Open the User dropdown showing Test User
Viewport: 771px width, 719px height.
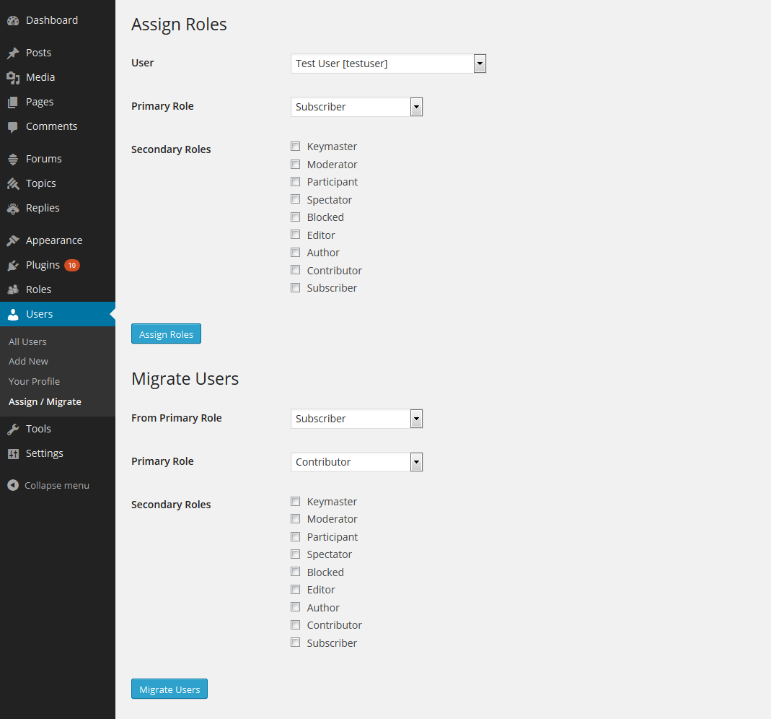[x=388, y=64]
